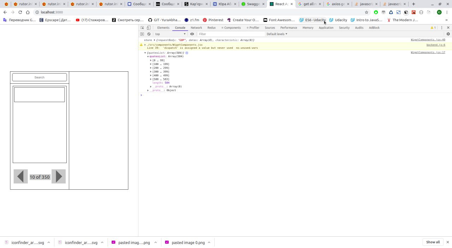The width and height of the screenshot is (452, 248).
Task: Click the widget Search input field
Action: (x=40, y=77)
